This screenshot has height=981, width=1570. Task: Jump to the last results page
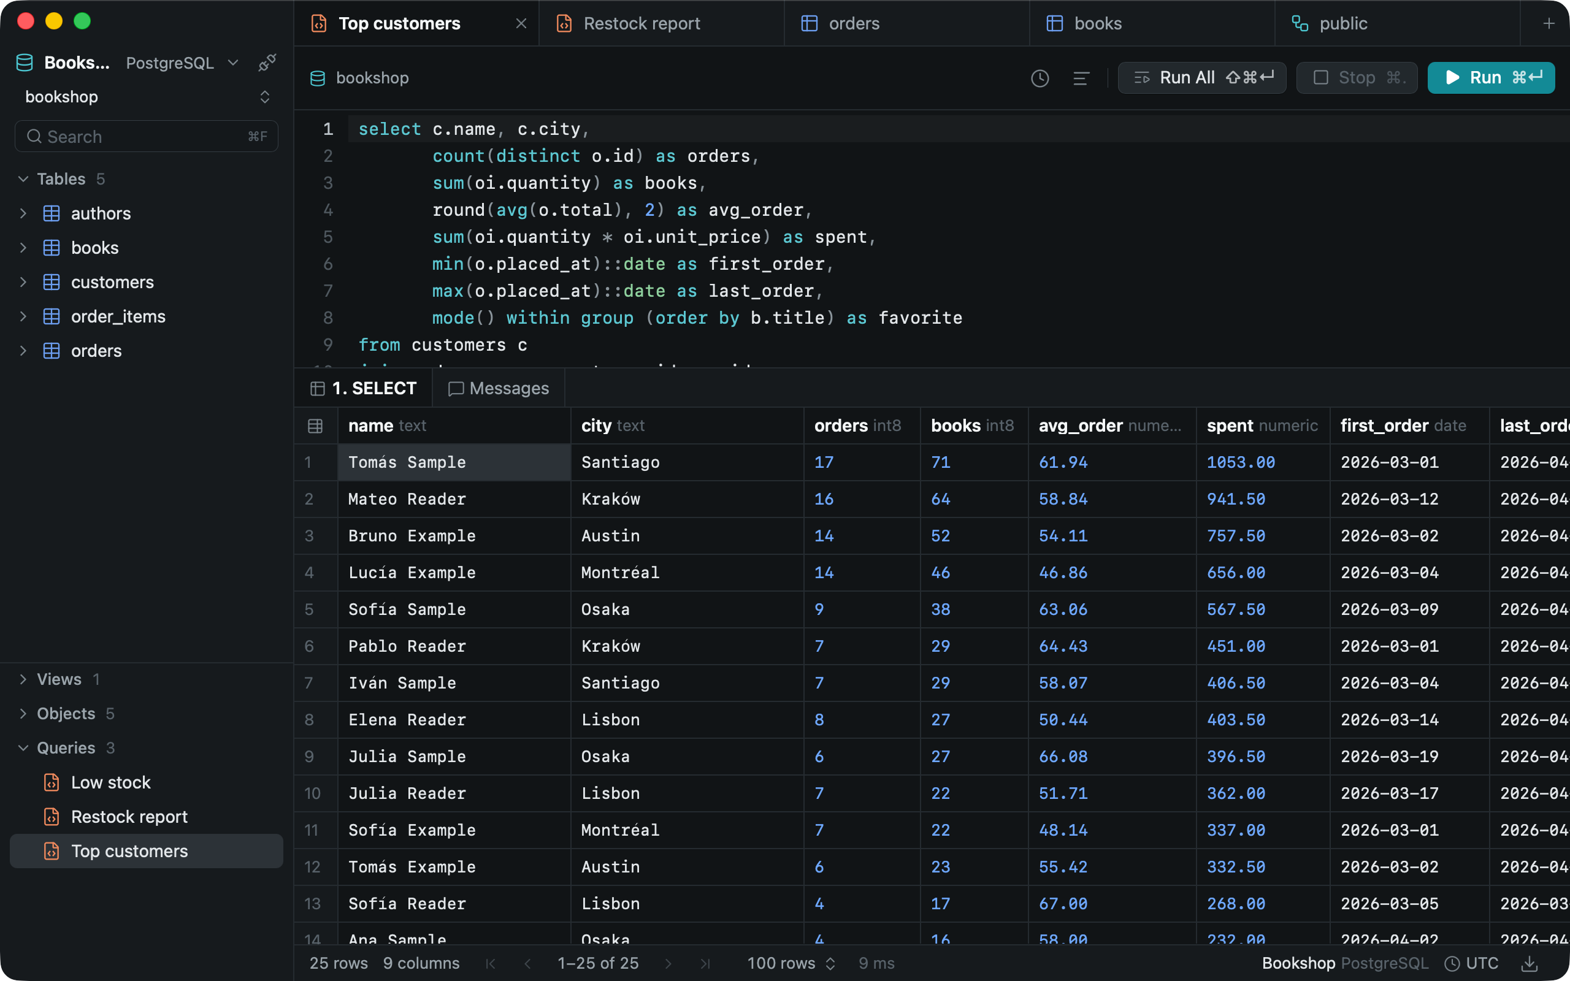[x=705, y=963]
